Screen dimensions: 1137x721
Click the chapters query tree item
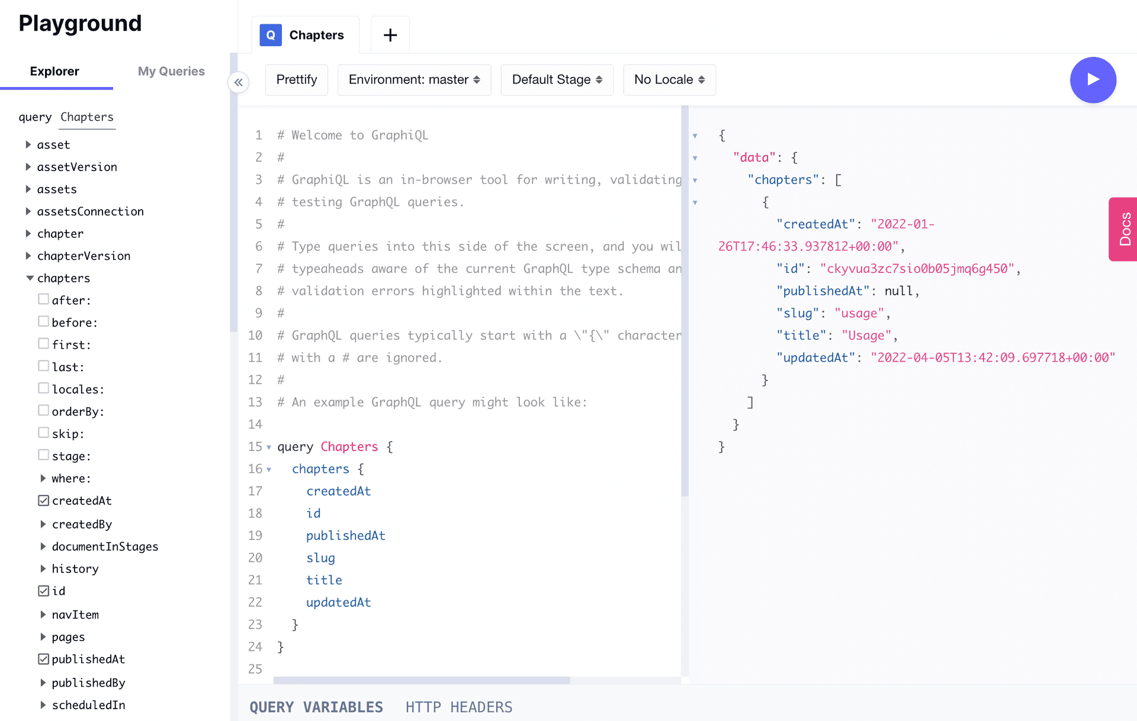63,278
